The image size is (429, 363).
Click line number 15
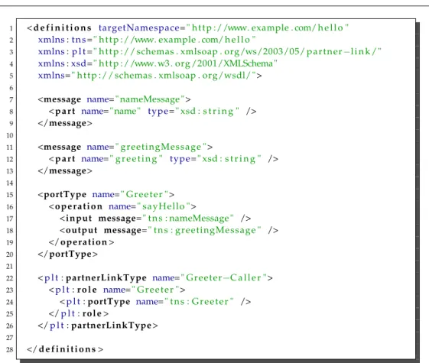[x=10, y=195]
